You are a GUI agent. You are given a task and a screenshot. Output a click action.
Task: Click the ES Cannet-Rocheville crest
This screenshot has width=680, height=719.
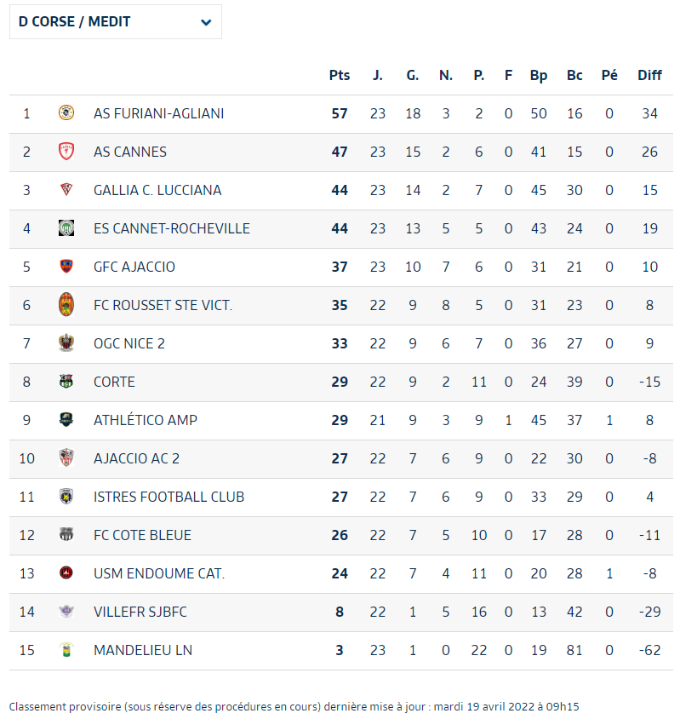pos(66,228)
